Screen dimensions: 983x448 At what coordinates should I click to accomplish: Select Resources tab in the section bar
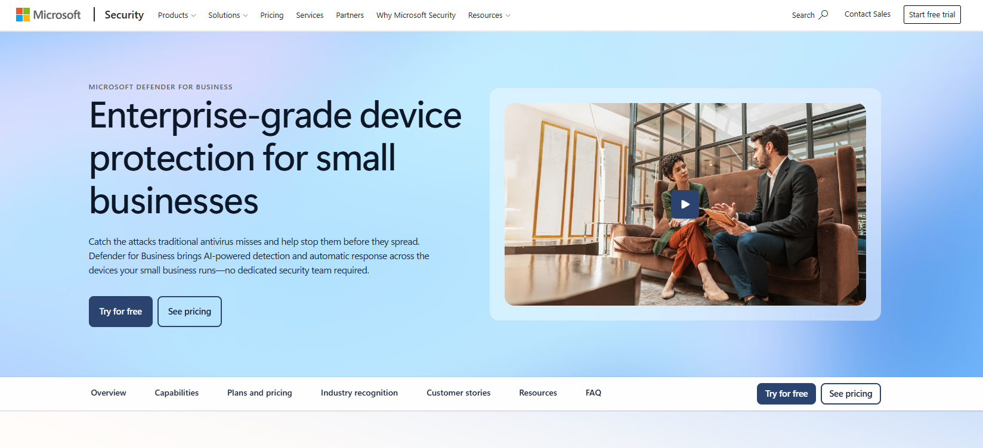point(538,393)
